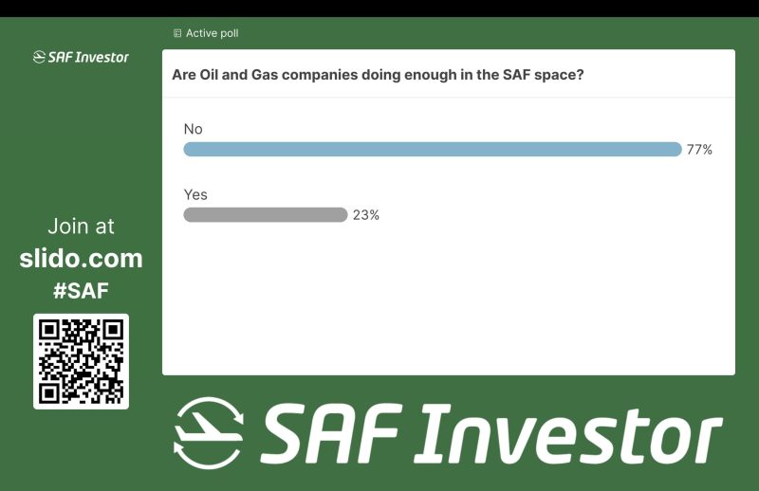Click the QR code to join
Image resolution: width=759 pixels, height=491 pixels.
[81, 361]
